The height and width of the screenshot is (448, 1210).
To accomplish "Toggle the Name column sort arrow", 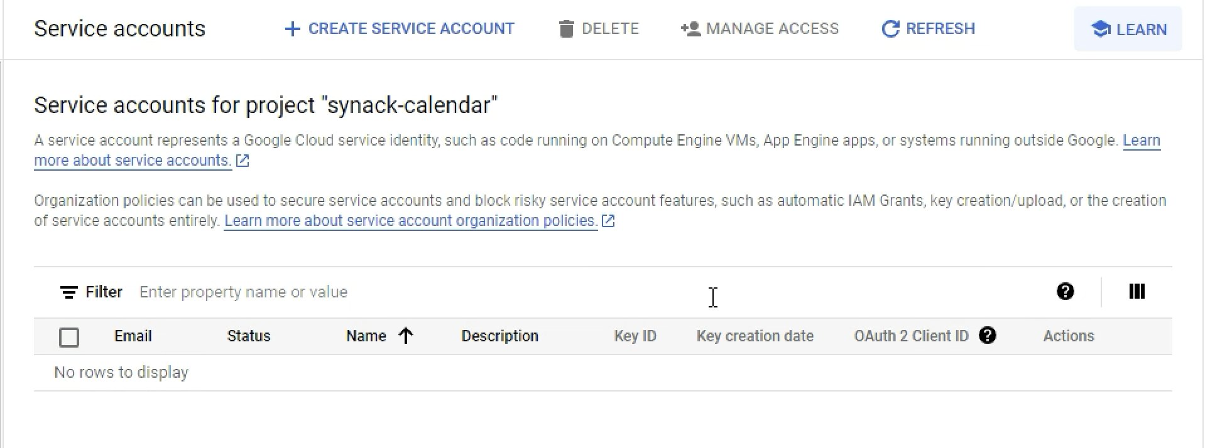I will (406, 336).
